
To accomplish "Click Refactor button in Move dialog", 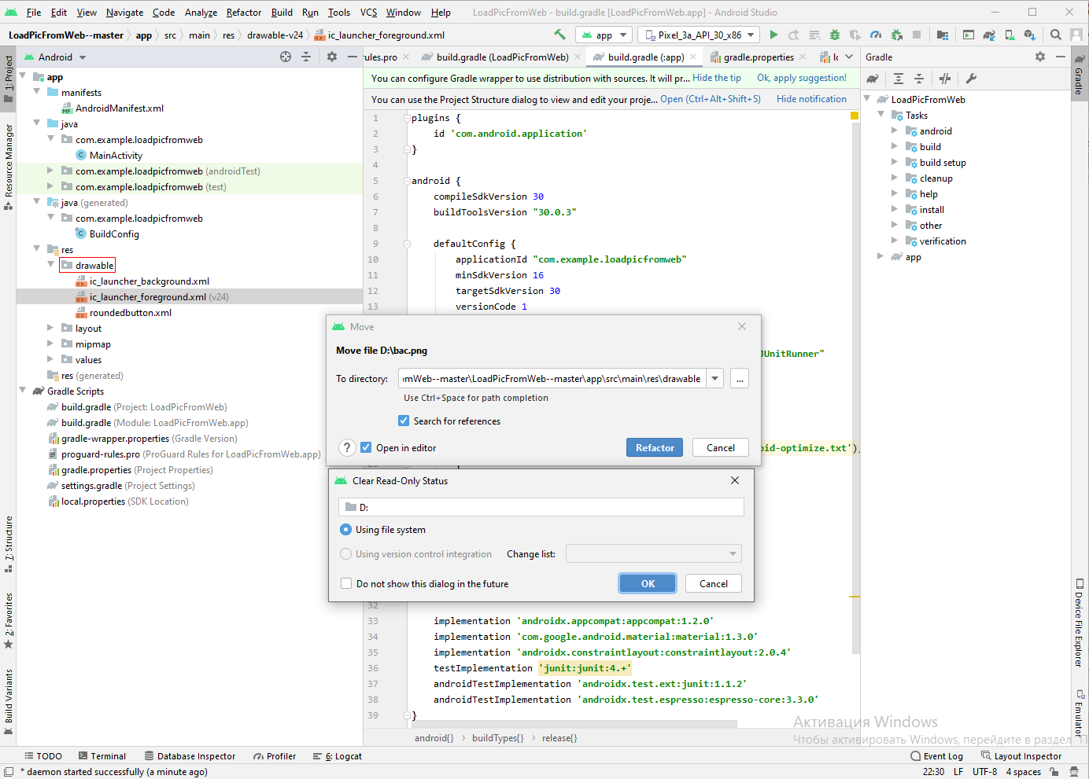I will pyautogui.click(x=655, y=447).
